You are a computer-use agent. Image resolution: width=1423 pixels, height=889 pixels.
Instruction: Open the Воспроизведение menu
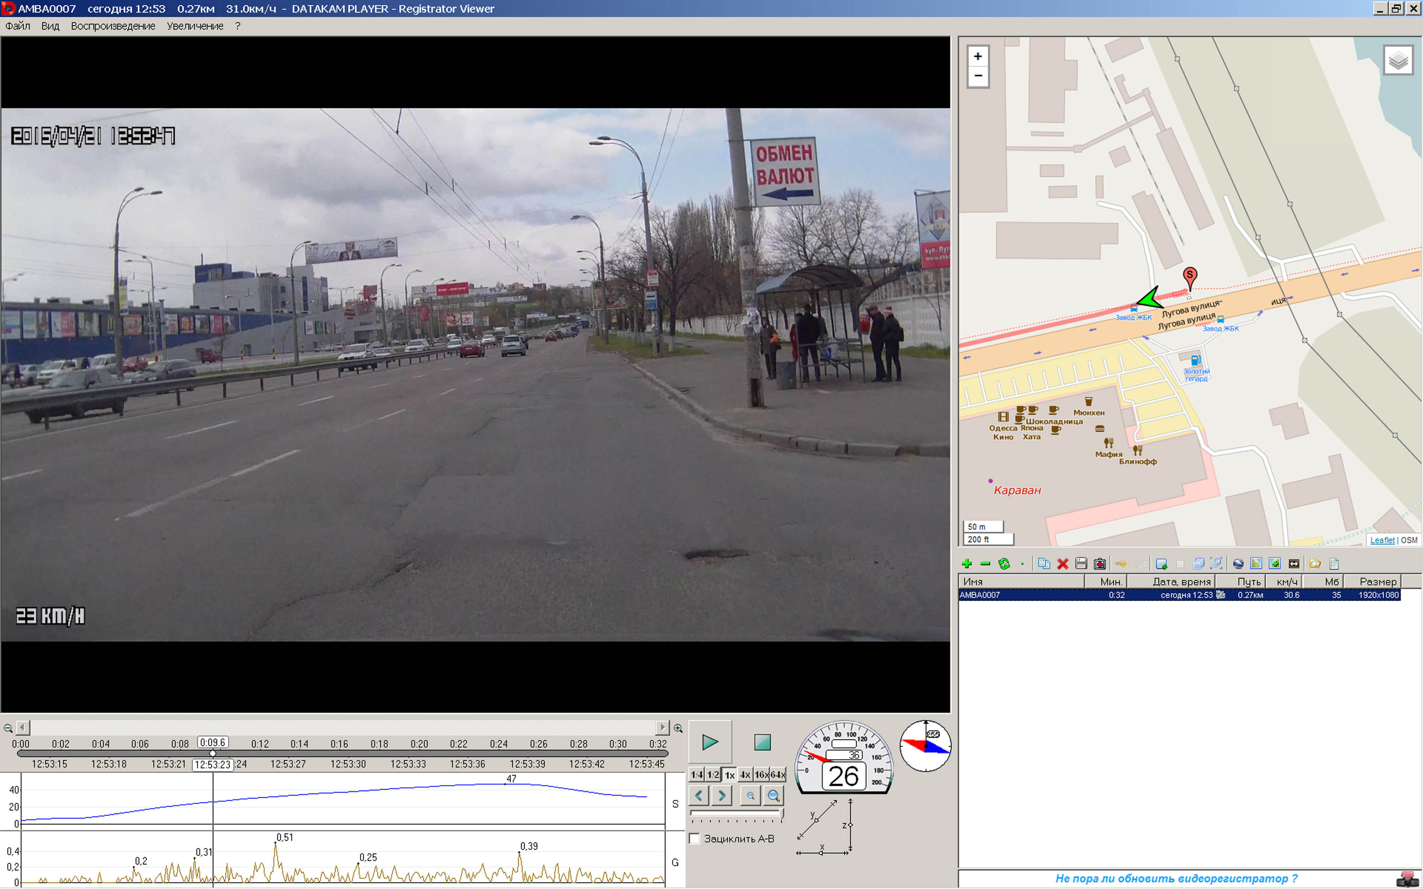pyautogui.click(x=113, y=26)
